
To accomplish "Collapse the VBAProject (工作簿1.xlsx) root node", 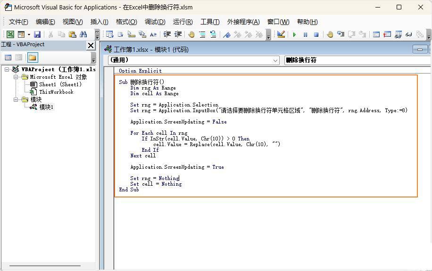I will (x=7, y=69).
